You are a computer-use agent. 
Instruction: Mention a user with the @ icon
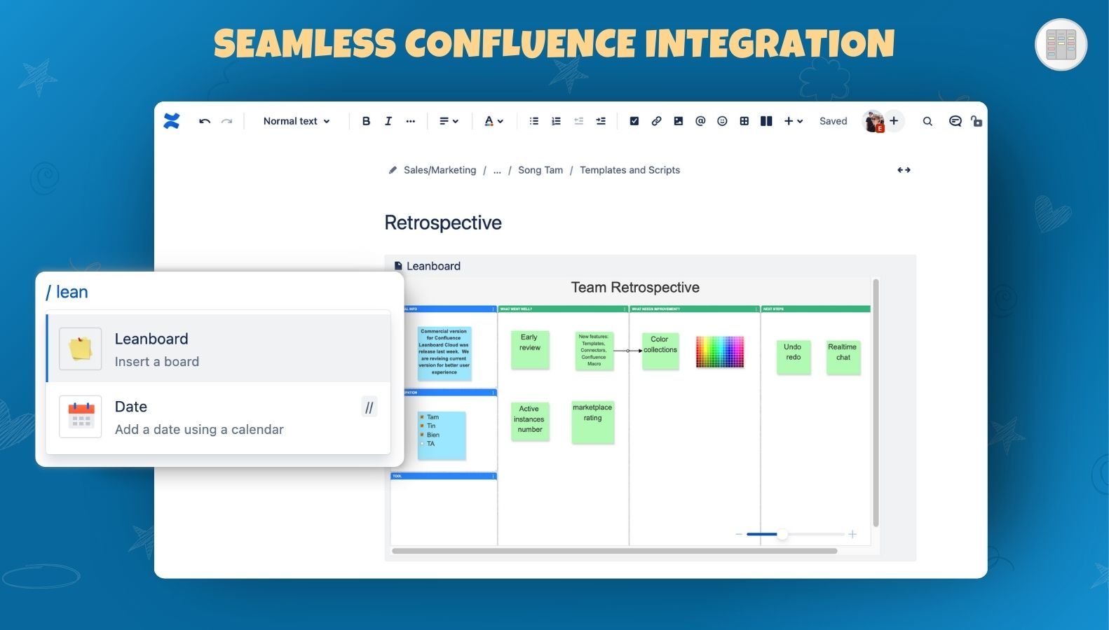pos(700,121)
